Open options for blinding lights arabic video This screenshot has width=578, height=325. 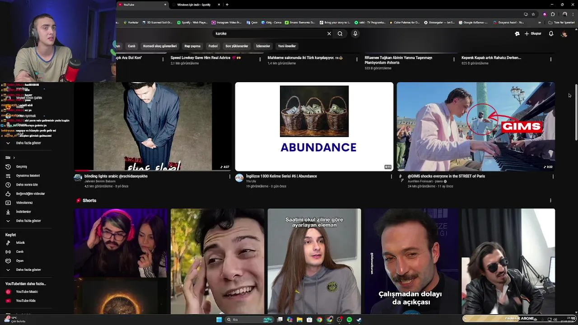coord(229,176)
